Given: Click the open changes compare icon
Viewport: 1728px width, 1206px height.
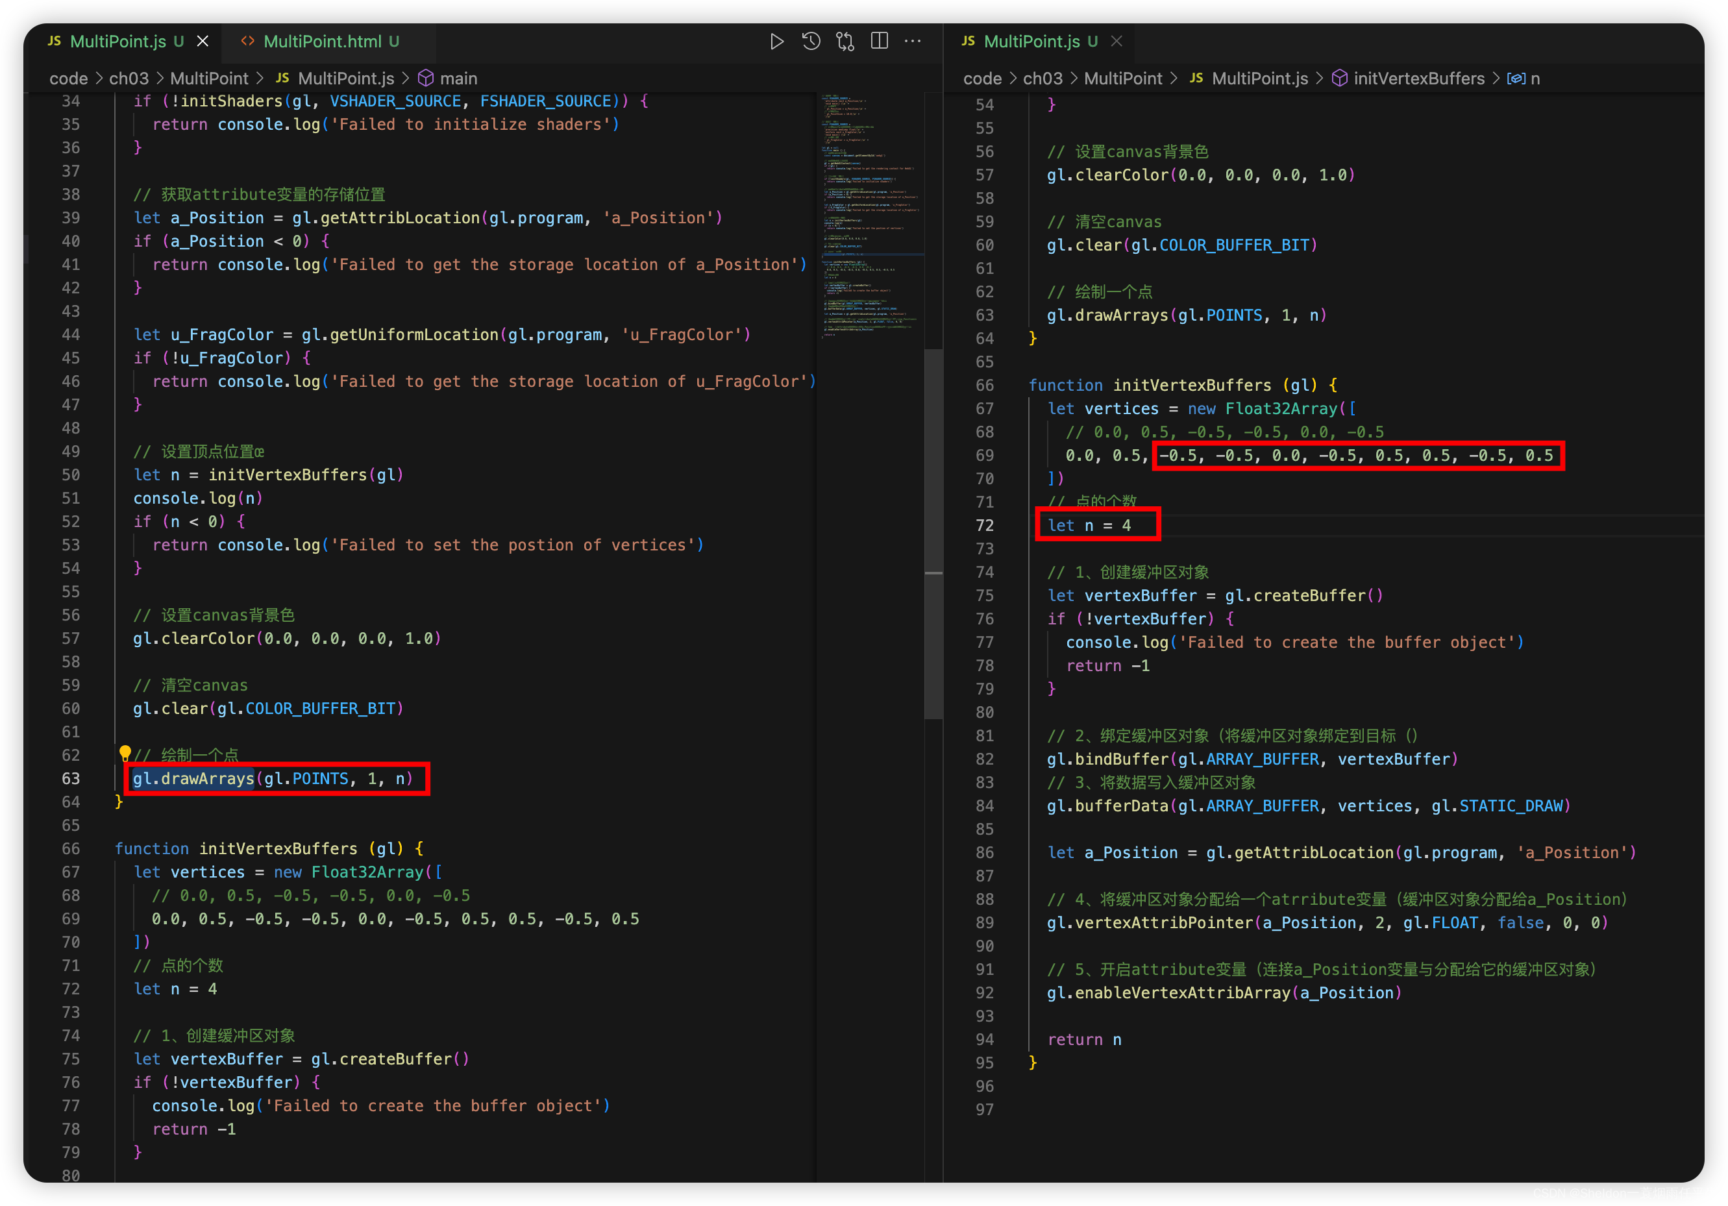Looking at the screenshot, I should tap(845, 42).
